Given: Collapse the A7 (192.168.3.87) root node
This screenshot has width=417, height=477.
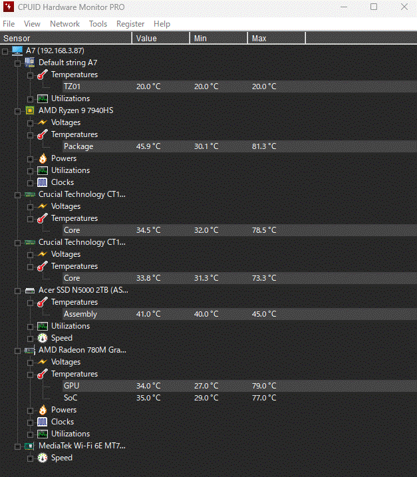Looking at the screenshot, I should tap(5, 51).
